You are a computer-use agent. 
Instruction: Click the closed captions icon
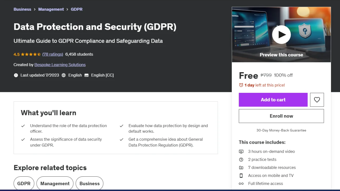coord(86,75)
